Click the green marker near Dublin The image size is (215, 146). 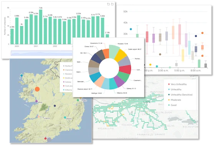(x=78, y=100)
